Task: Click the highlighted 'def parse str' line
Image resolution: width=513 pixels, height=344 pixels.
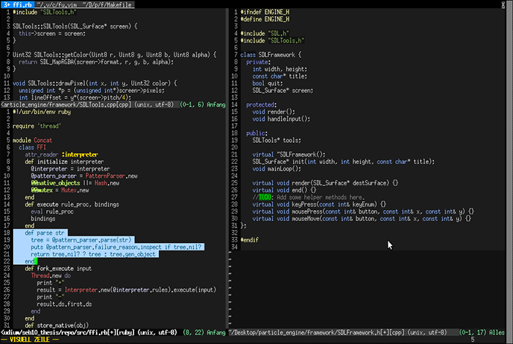Action: point(44,233)
